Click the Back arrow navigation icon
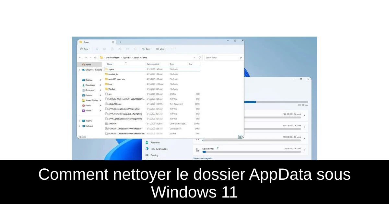The image size is (389, 204). tap(80, 58)
